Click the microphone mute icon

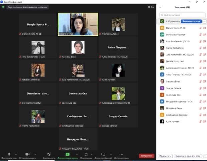[x=9, y=154]
